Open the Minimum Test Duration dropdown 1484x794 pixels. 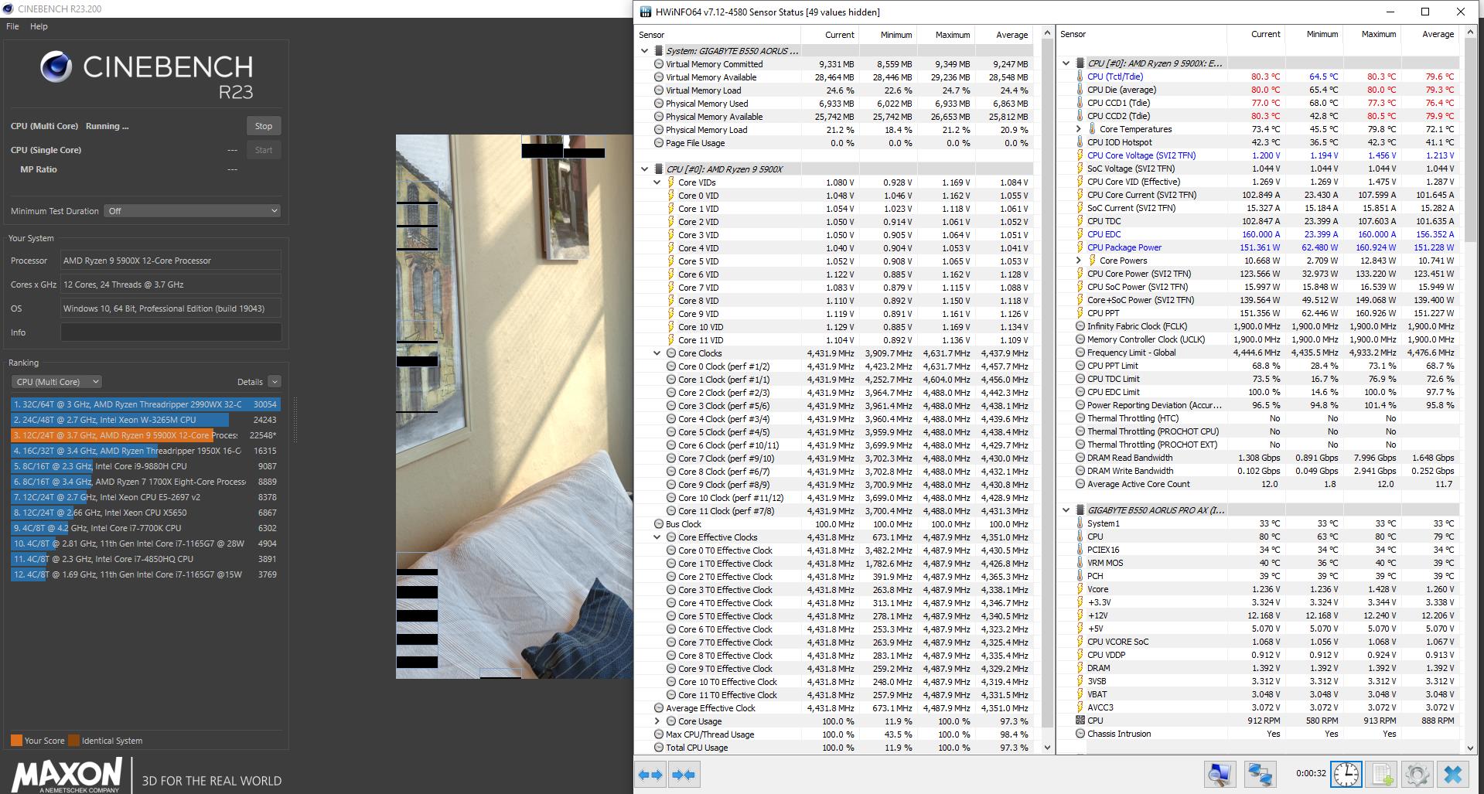tap(193, 211)
